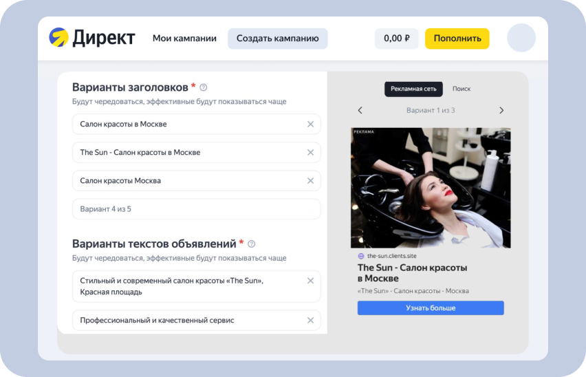Edit the 'Салон красоты Москва' headline field
Screen dimensions: 586x377
pyautogui.click(x=196, y=181)
